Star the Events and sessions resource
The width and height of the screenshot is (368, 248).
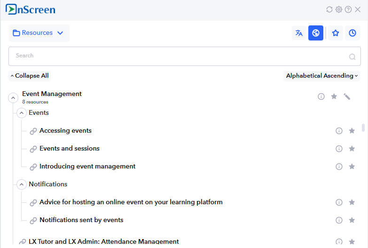[352, 149]
